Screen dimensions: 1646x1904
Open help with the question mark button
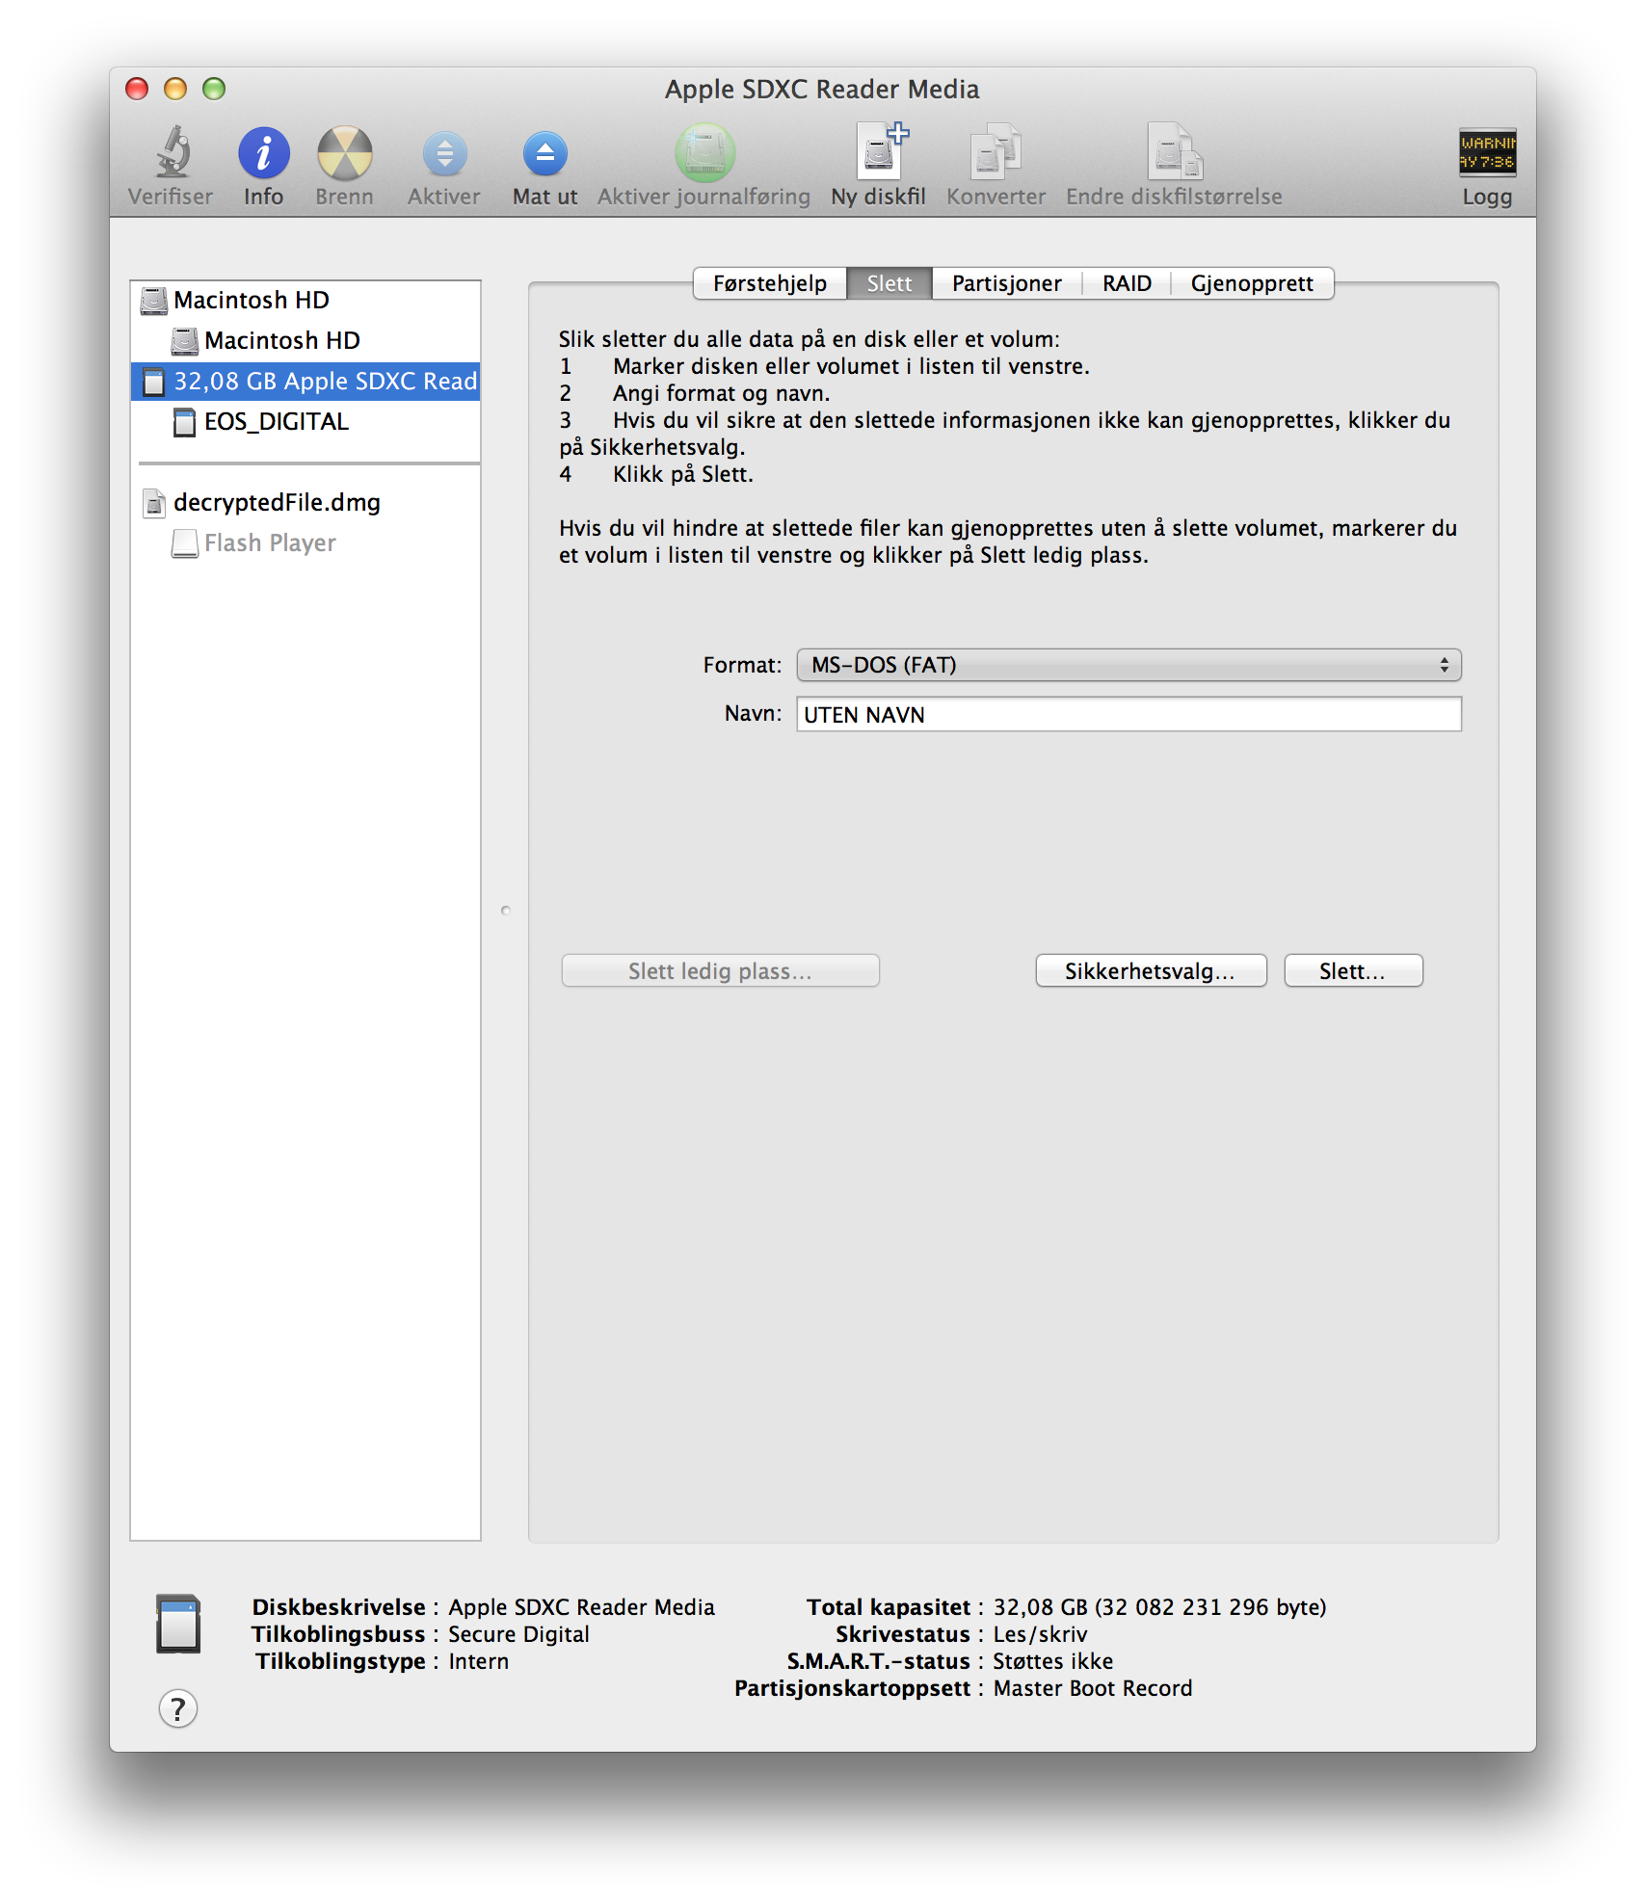pos(178,1708)
